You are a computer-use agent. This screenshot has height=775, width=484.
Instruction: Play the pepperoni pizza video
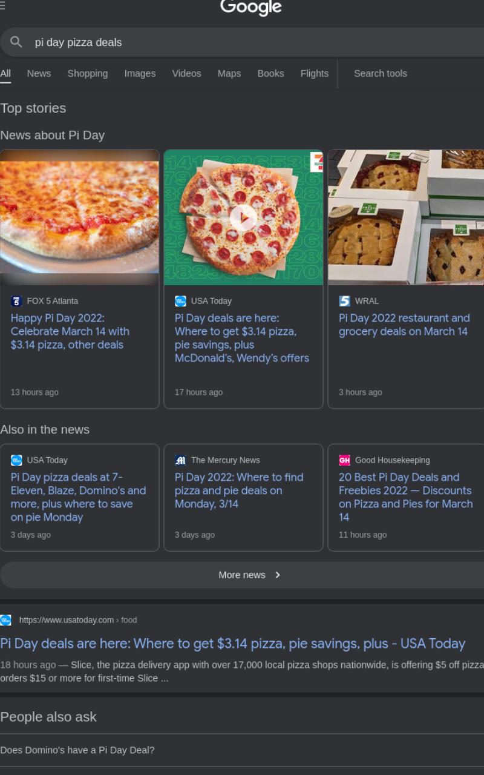coord(243,217)
